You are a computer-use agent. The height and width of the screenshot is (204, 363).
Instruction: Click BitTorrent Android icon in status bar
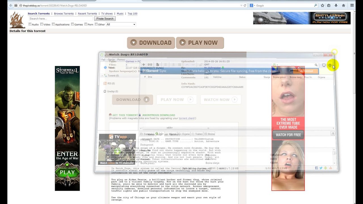point(326,168)
